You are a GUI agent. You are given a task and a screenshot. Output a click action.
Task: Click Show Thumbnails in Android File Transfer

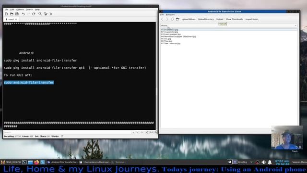point(235,19)
